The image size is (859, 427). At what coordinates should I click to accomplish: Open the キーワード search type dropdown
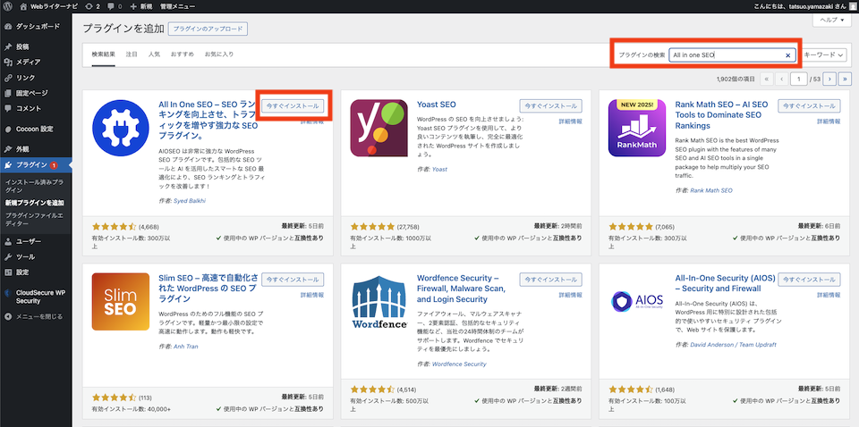click(x=824, y=55)
